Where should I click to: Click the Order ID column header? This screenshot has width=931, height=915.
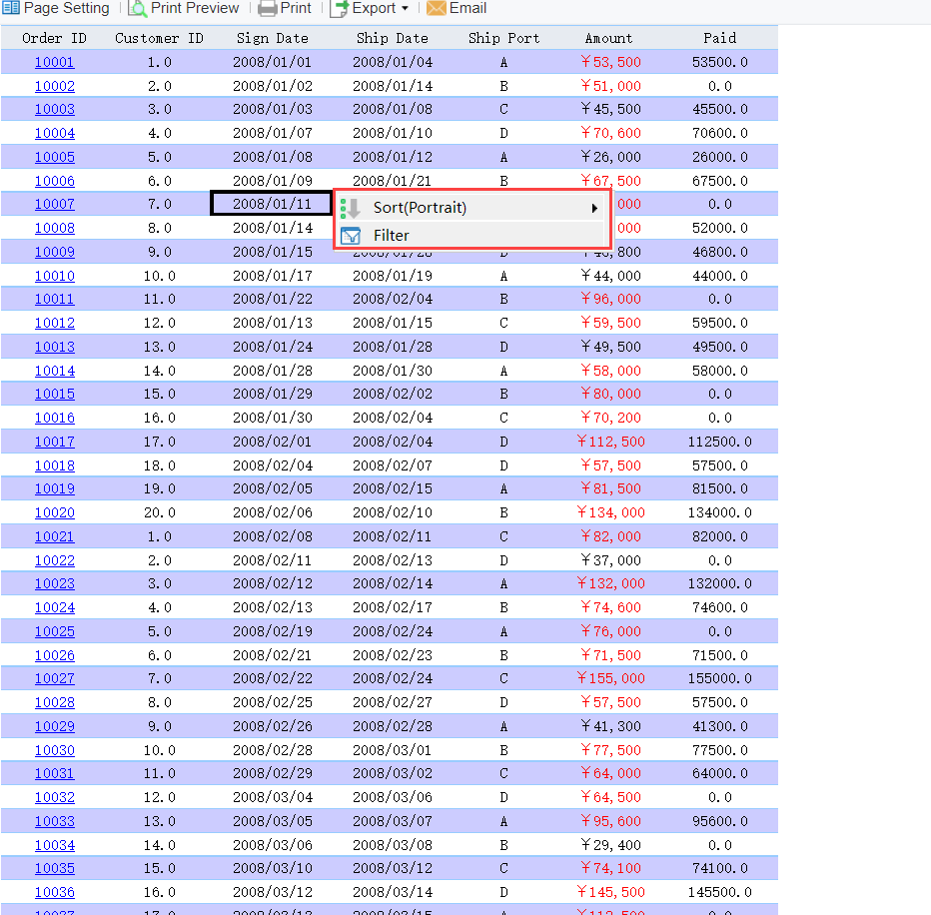54,38
